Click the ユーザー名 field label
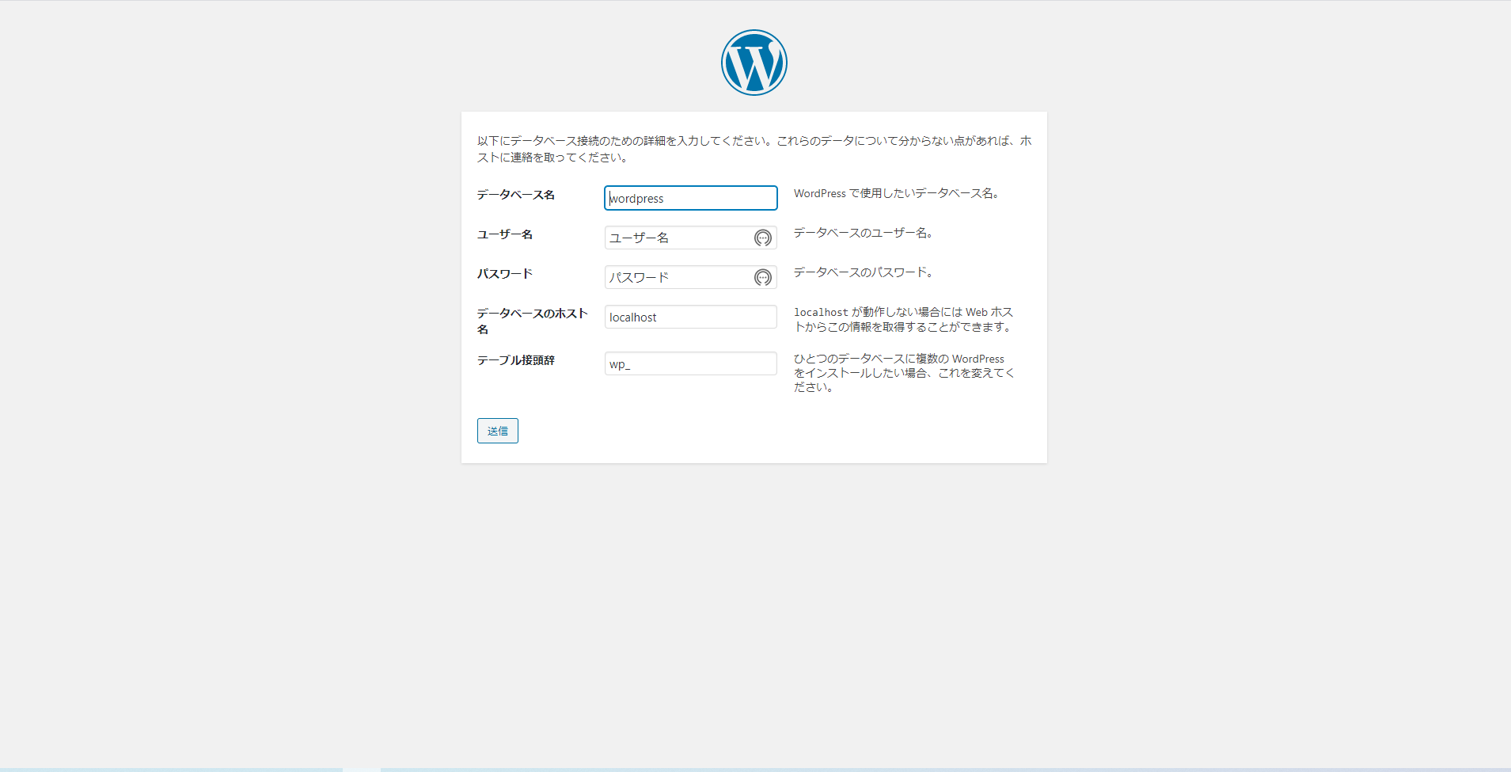This screenshot has height=772, width=1511. [x=504, y=234]
